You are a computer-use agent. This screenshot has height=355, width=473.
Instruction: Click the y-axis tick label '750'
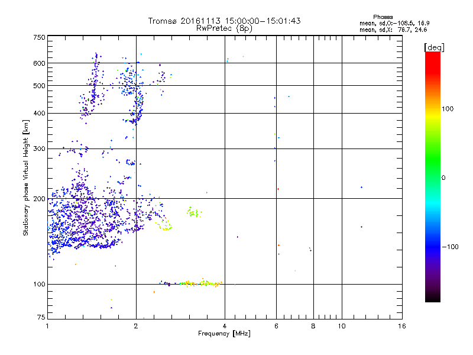[39, 37]
